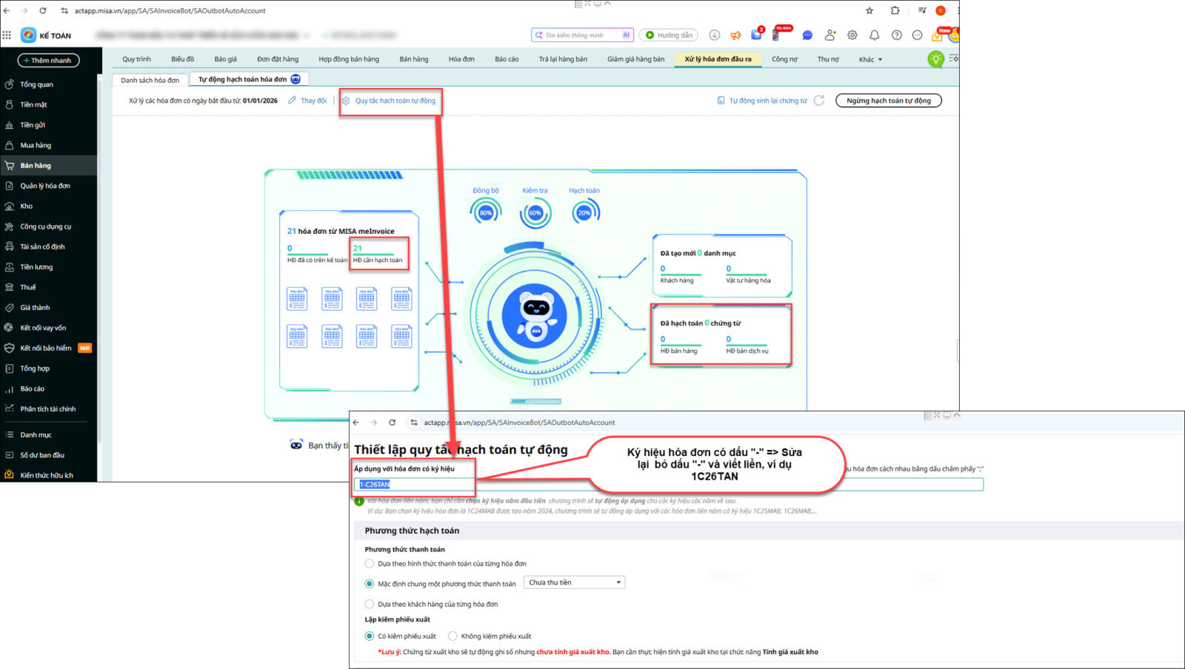Click 'Ngừng hạch toán tự động' button
This screenshot has height=669, width=1185.
(888, 101)
